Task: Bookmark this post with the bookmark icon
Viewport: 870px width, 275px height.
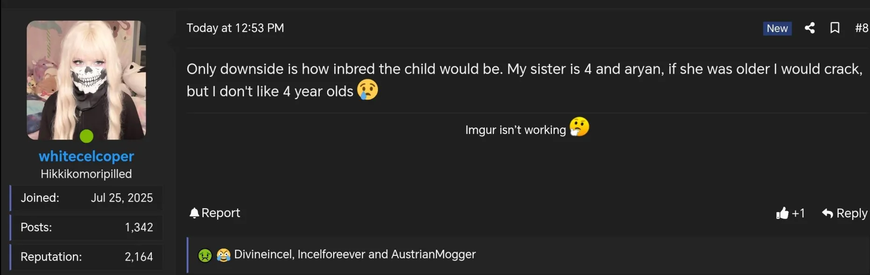Action: click(x=834, y=28)
